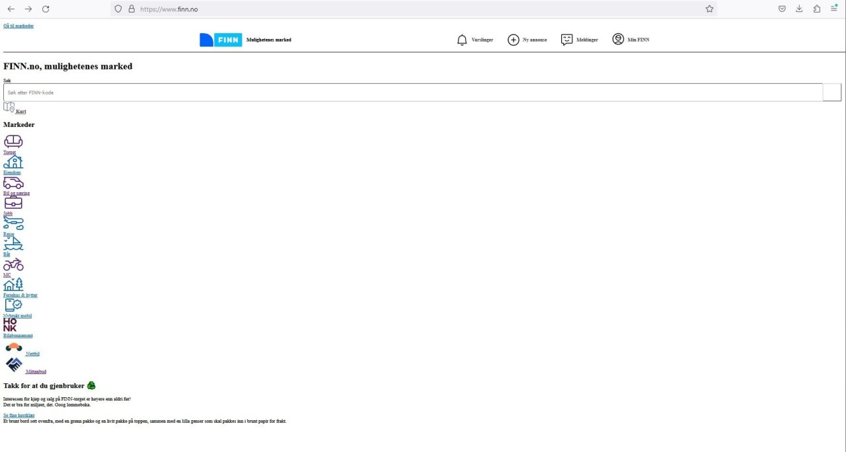This screenshot has height=452, width=846.
Task: Open the Torget sofa icon
Action: [x=13, y=141]
